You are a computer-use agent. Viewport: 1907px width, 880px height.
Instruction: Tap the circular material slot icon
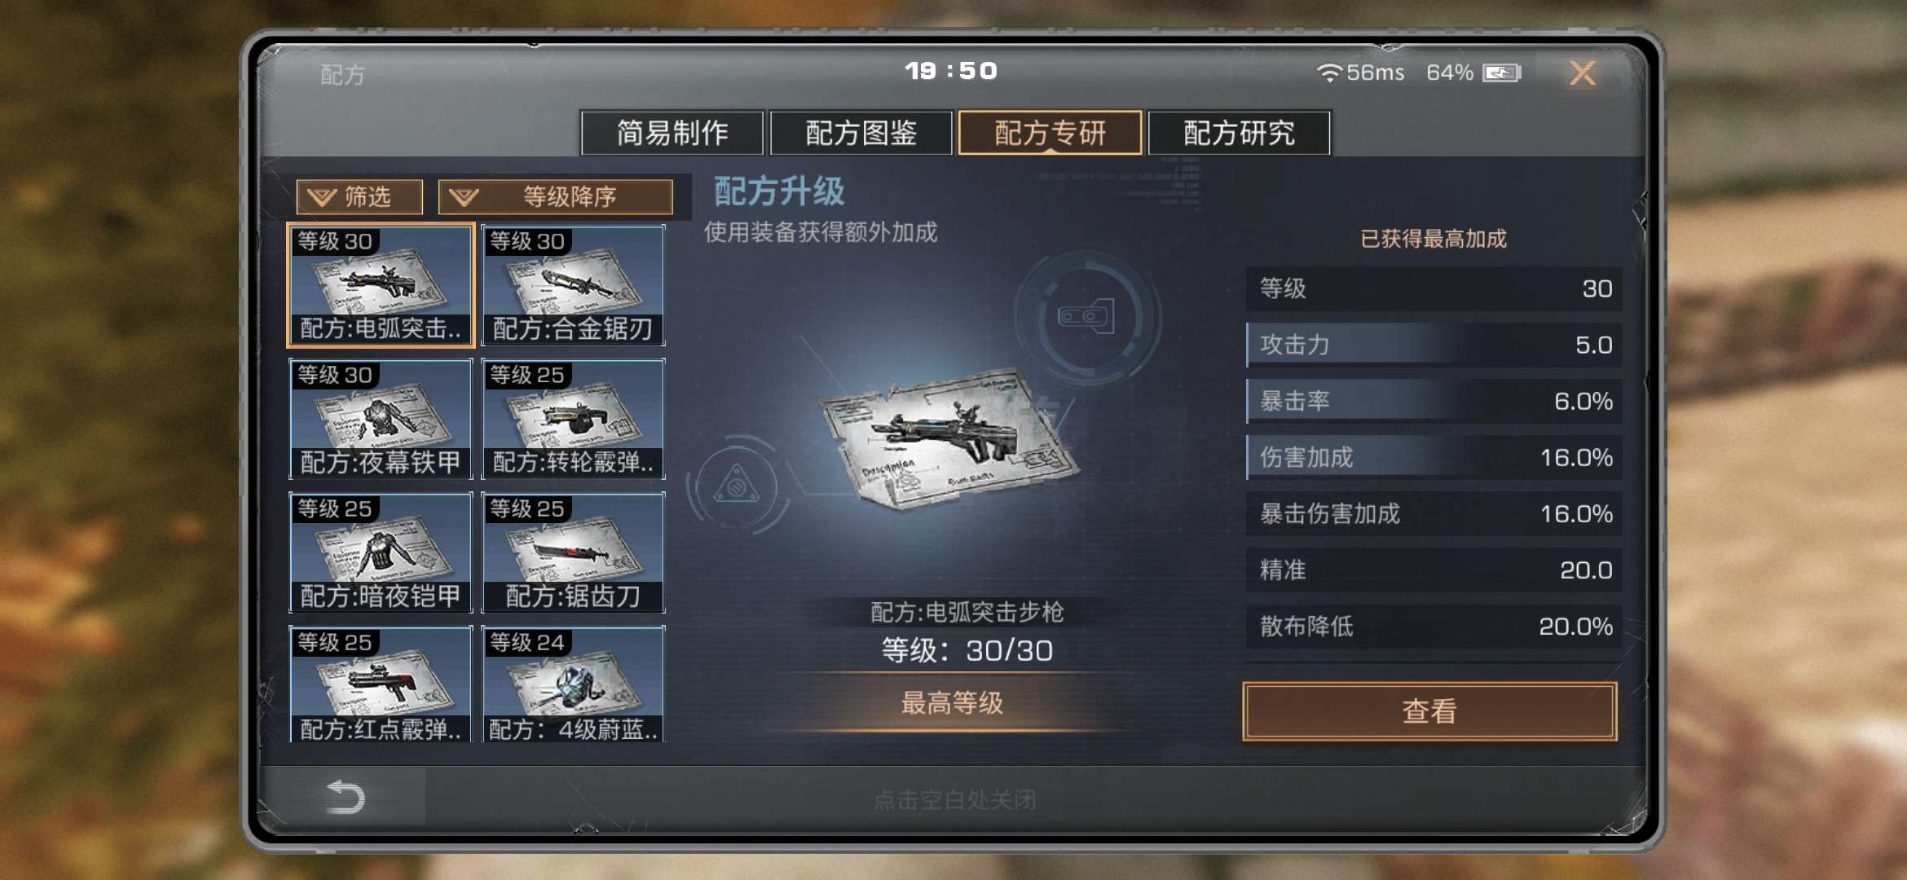coord(1086,316)
